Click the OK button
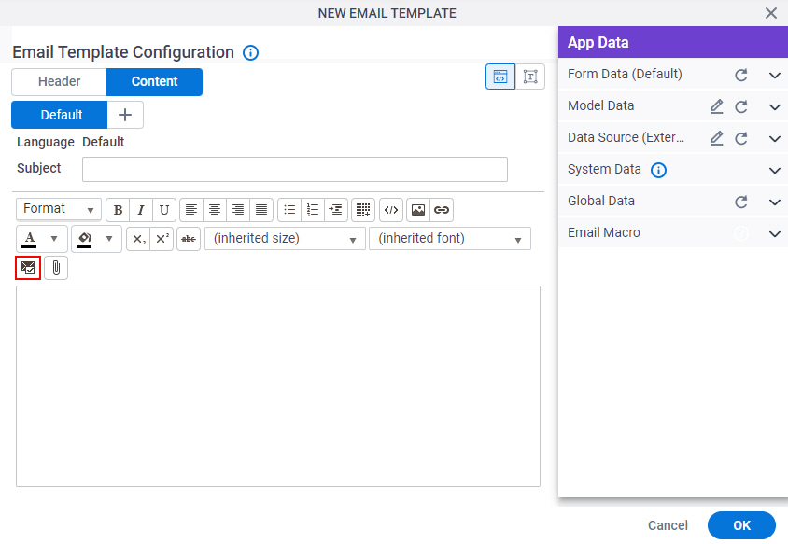 click(741, 525)
